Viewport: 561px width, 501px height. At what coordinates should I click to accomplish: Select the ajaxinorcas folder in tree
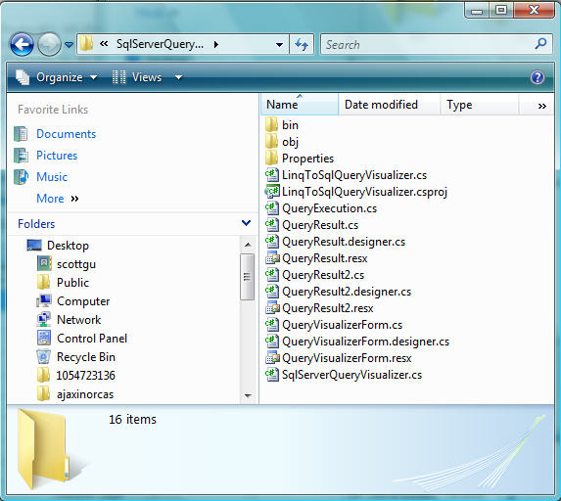(x=85, y=394)
